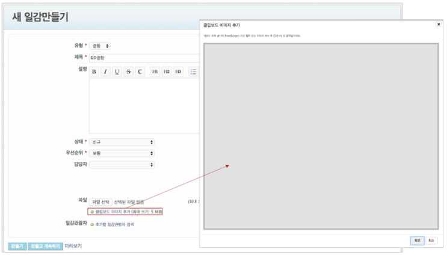Insert inline code with C button
This screenshot has width=447, height=255.
[x=140, y=72]
